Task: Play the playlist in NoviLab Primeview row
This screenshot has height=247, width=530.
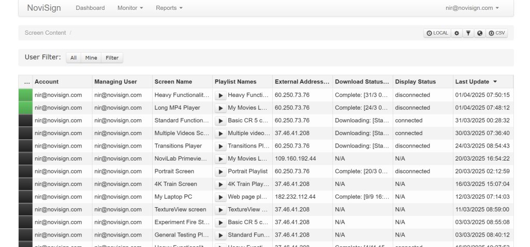Action: pos(220,159)
